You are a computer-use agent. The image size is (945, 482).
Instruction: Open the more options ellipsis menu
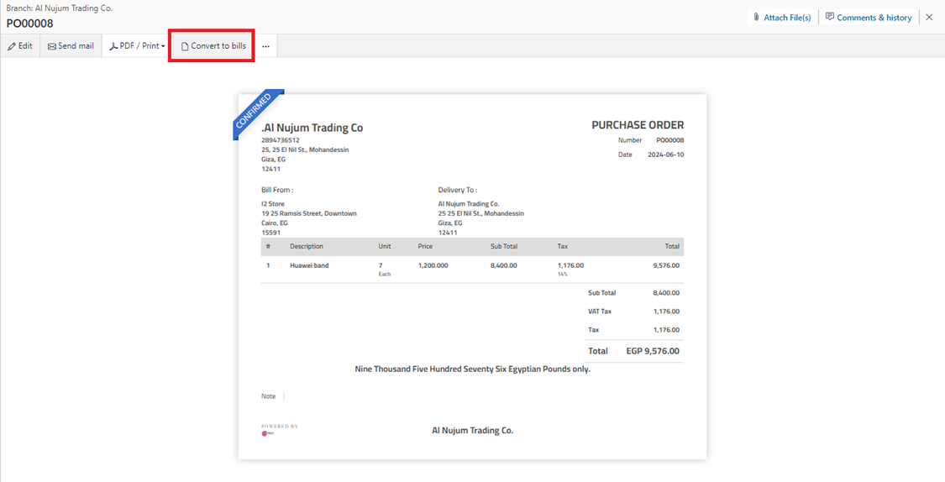tap(265, 46)
